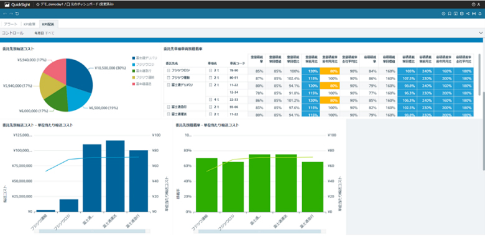Switch to the アラート tab
485x239 pixels.
tap(11, 24)
